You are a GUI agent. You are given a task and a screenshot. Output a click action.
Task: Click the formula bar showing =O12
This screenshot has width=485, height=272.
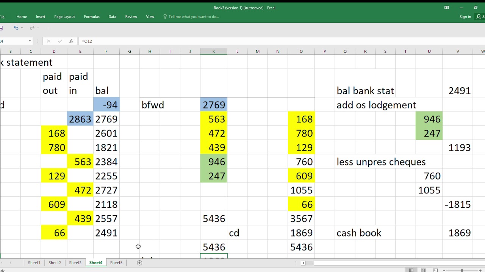click(281, 41)
